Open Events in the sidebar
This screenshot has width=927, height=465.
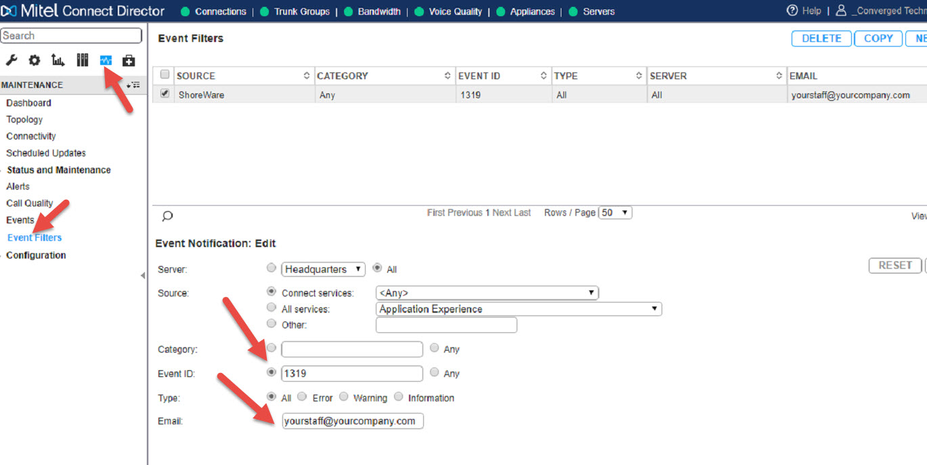tap(20, 220)
